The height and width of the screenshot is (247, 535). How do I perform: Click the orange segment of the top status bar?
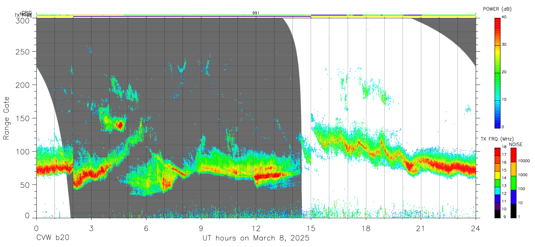98,15
